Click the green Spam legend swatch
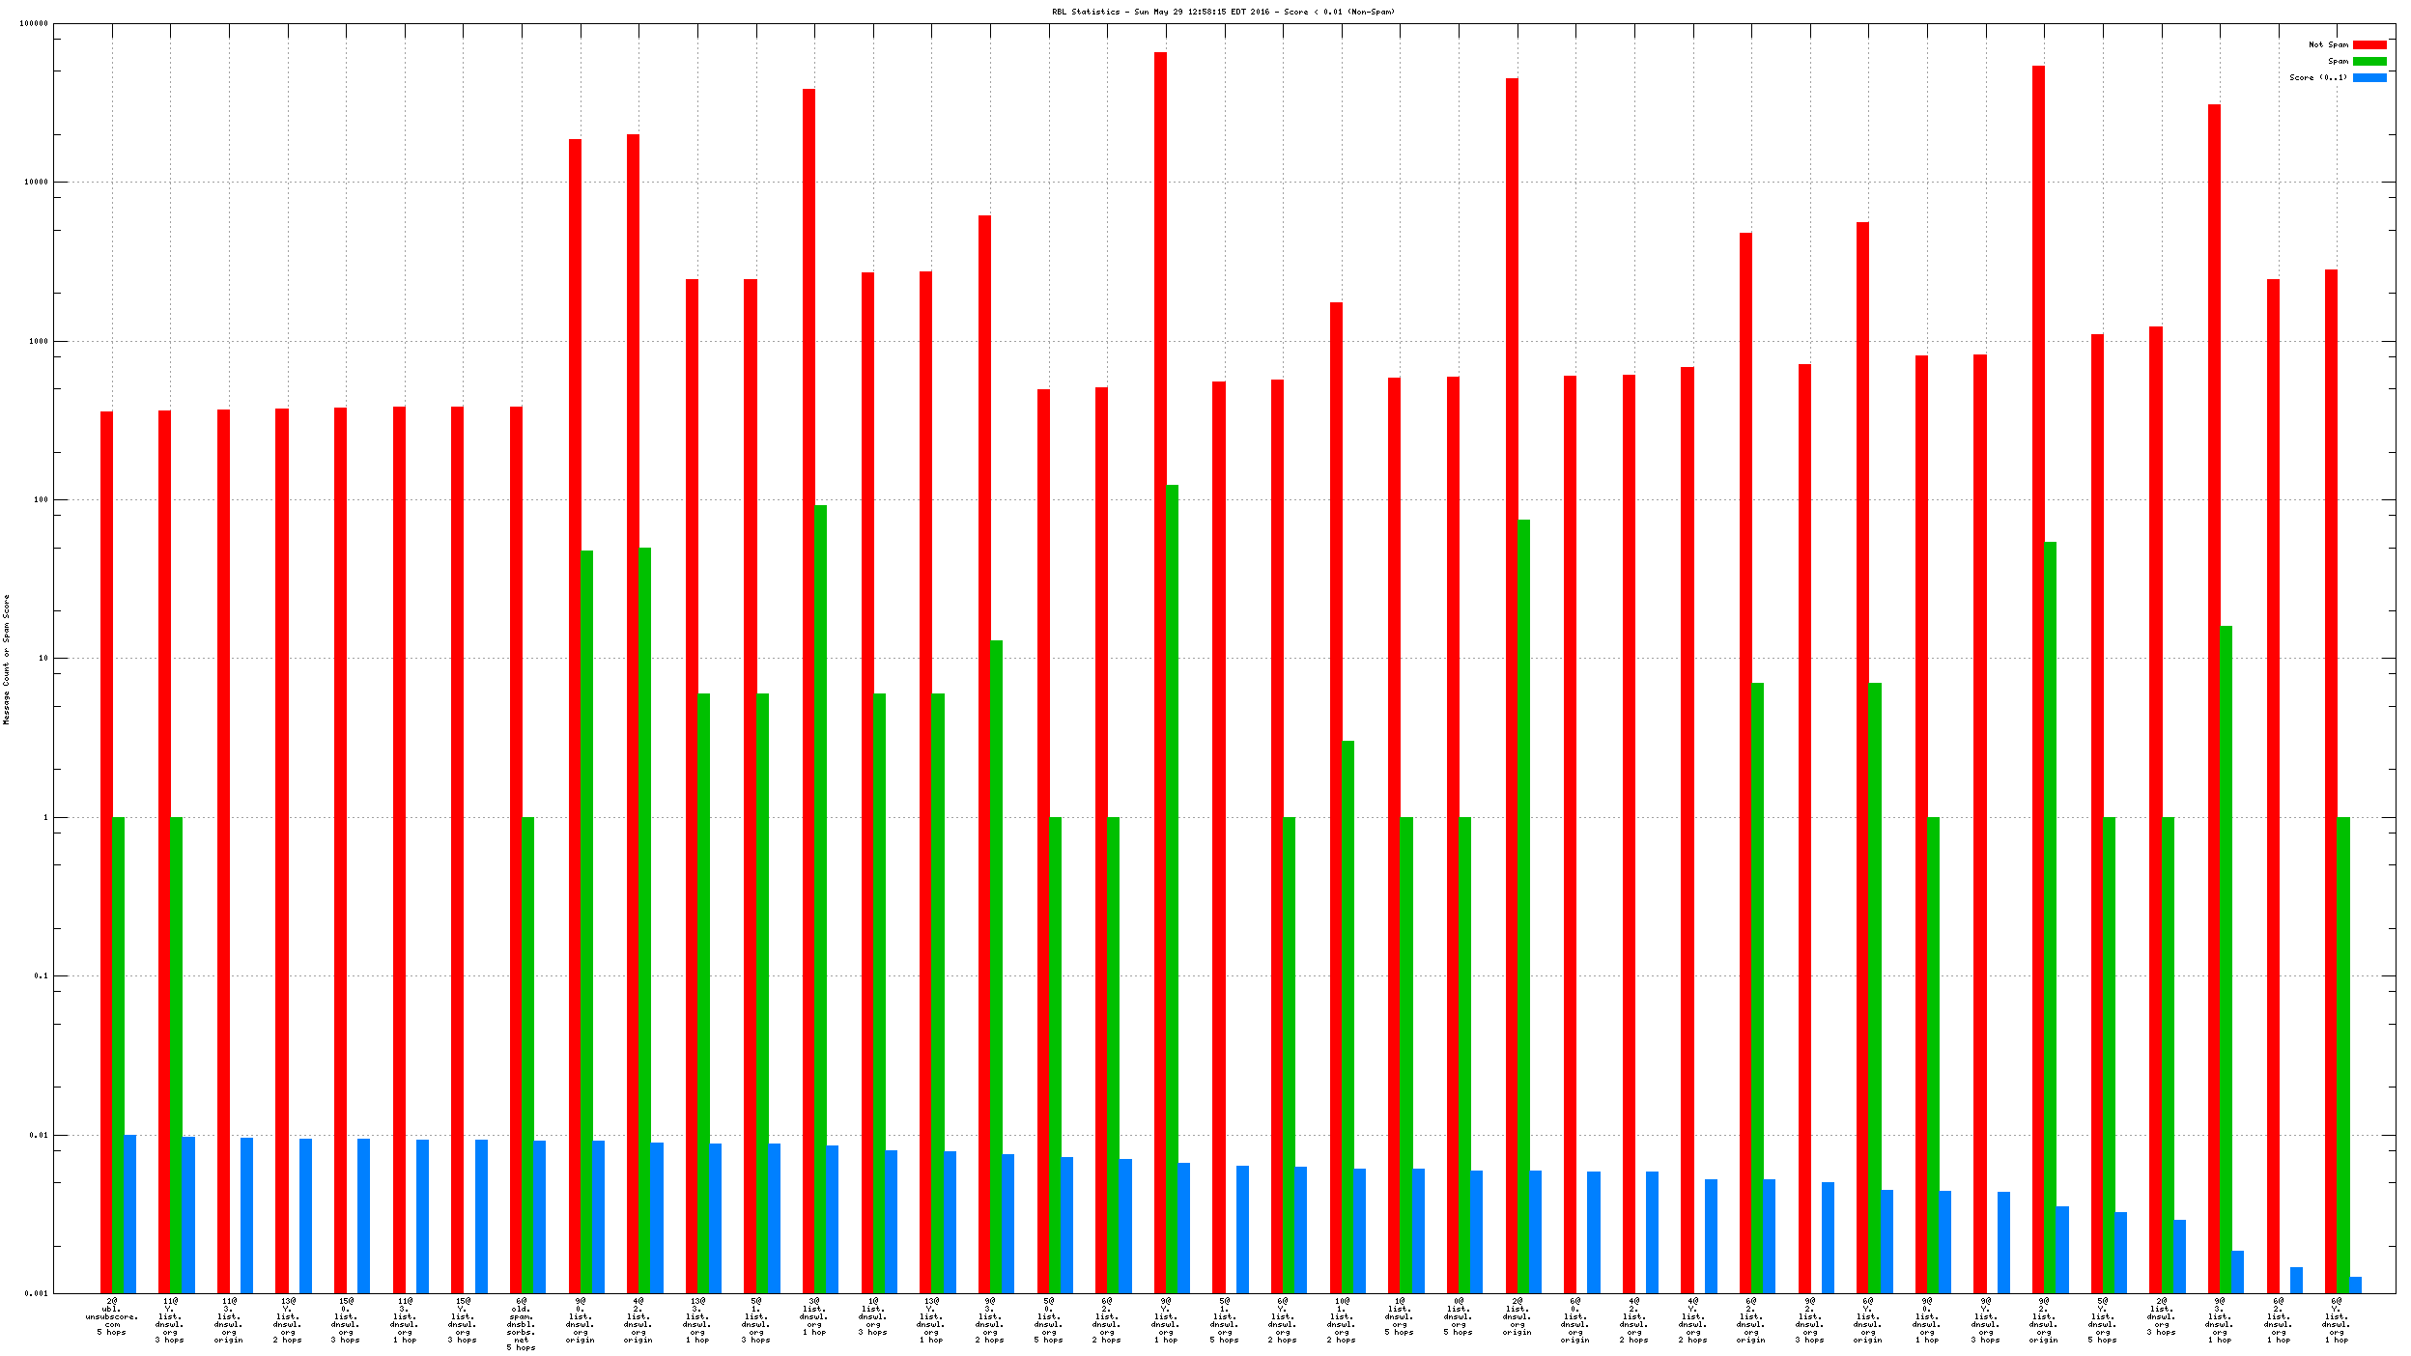Image resolution: width=2411 pixels, height=1356 pixels. tap(2368, 61)
